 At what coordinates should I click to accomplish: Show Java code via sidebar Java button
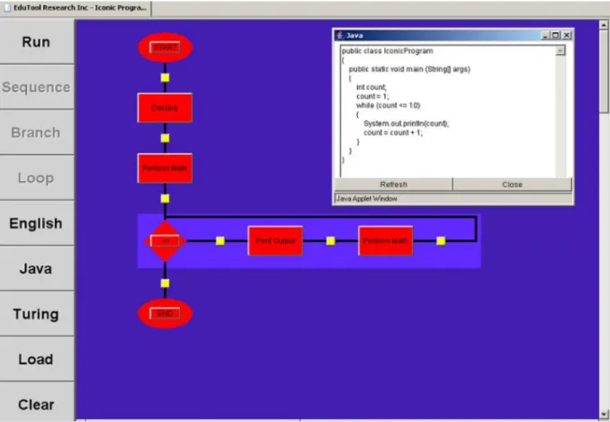[36, 268]
